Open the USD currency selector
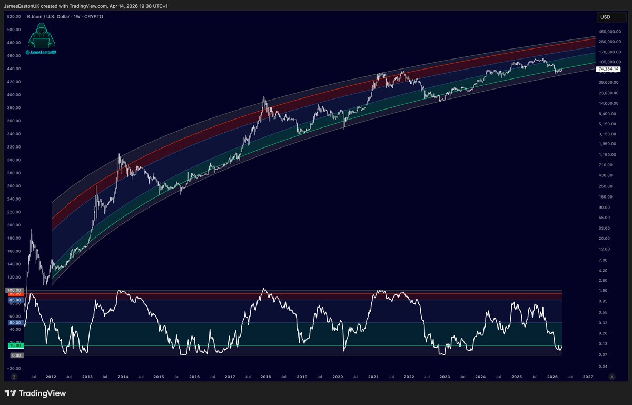The width and height of the screenshot is (632, 405). [x=610, y=17]
